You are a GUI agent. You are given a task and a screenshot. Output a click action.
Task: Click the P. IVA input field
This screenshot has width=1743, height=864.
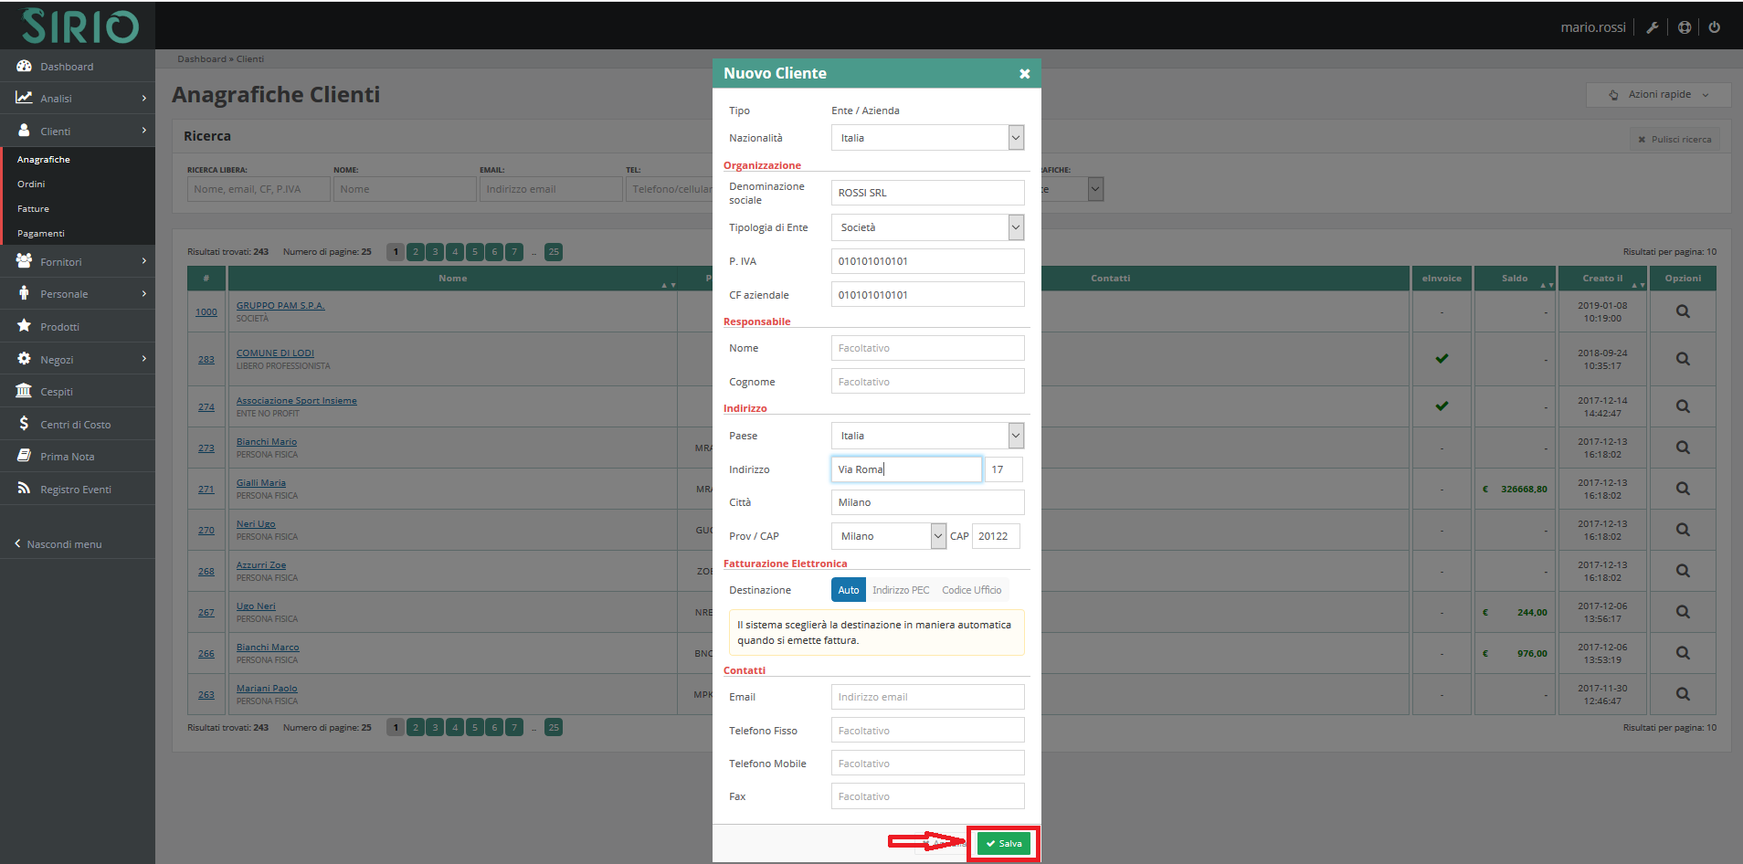(927, 261)
